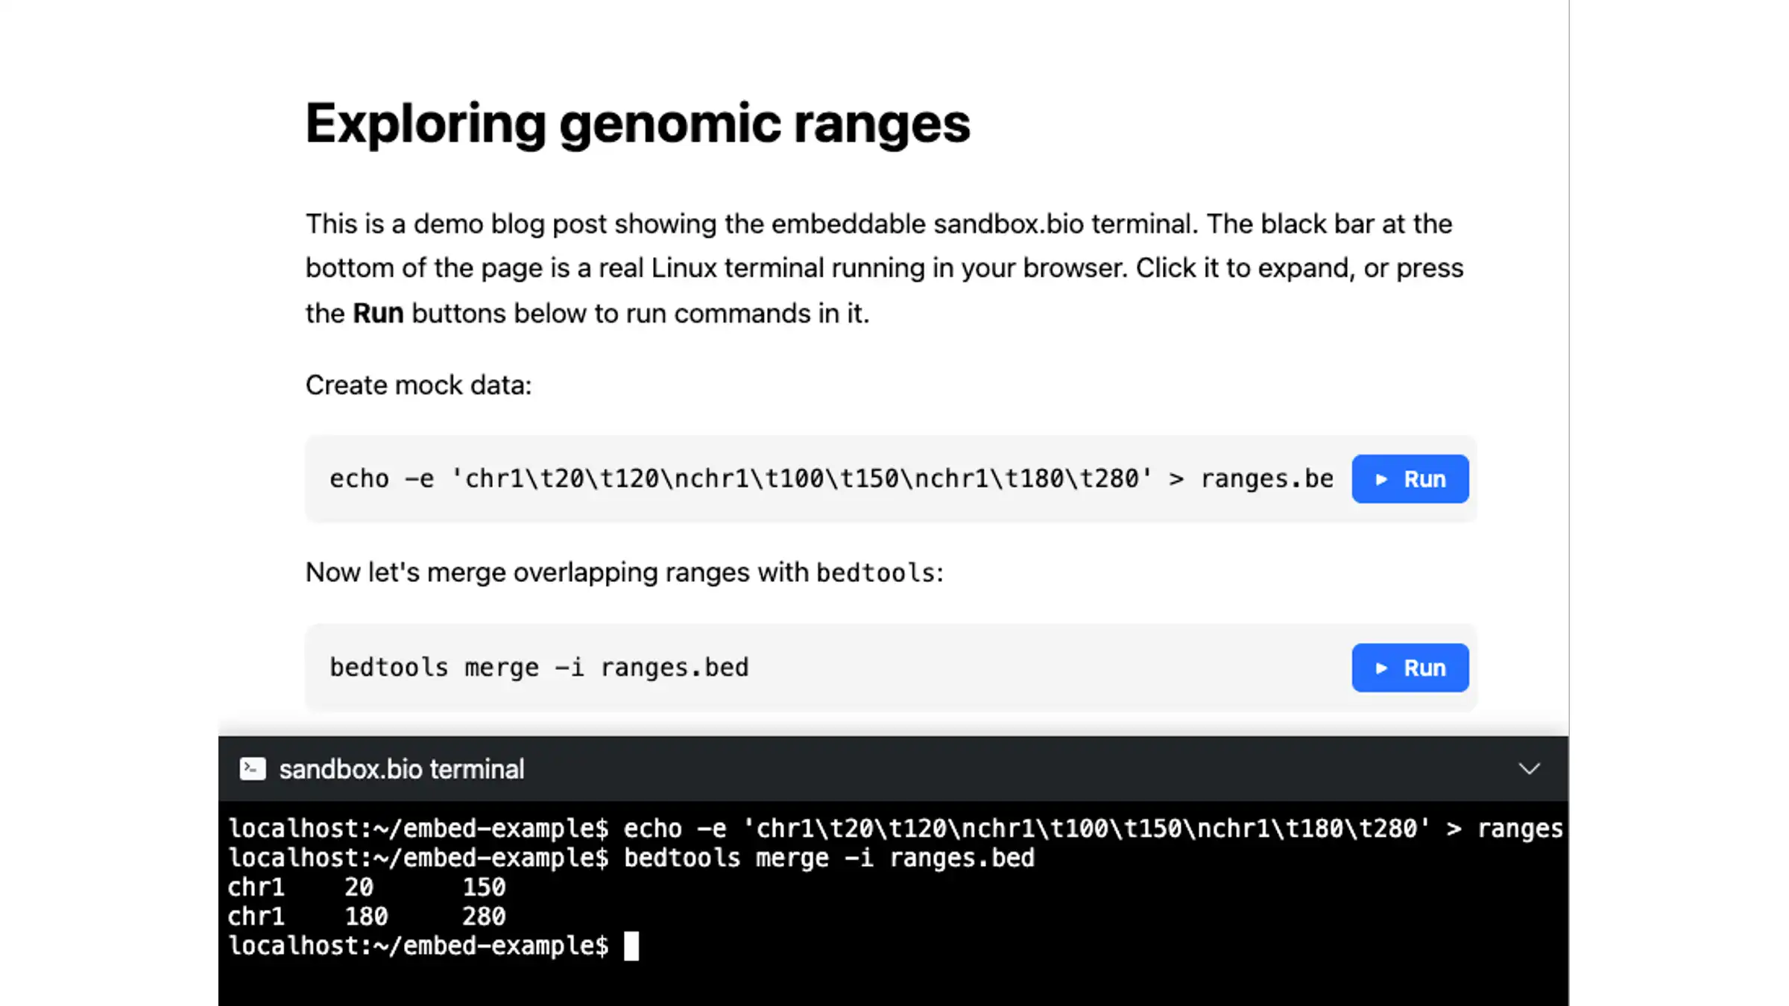Click the bold 'Run' word in the intro
1789x1006 pixels.
pyautogui.click(x=378, y=314)
